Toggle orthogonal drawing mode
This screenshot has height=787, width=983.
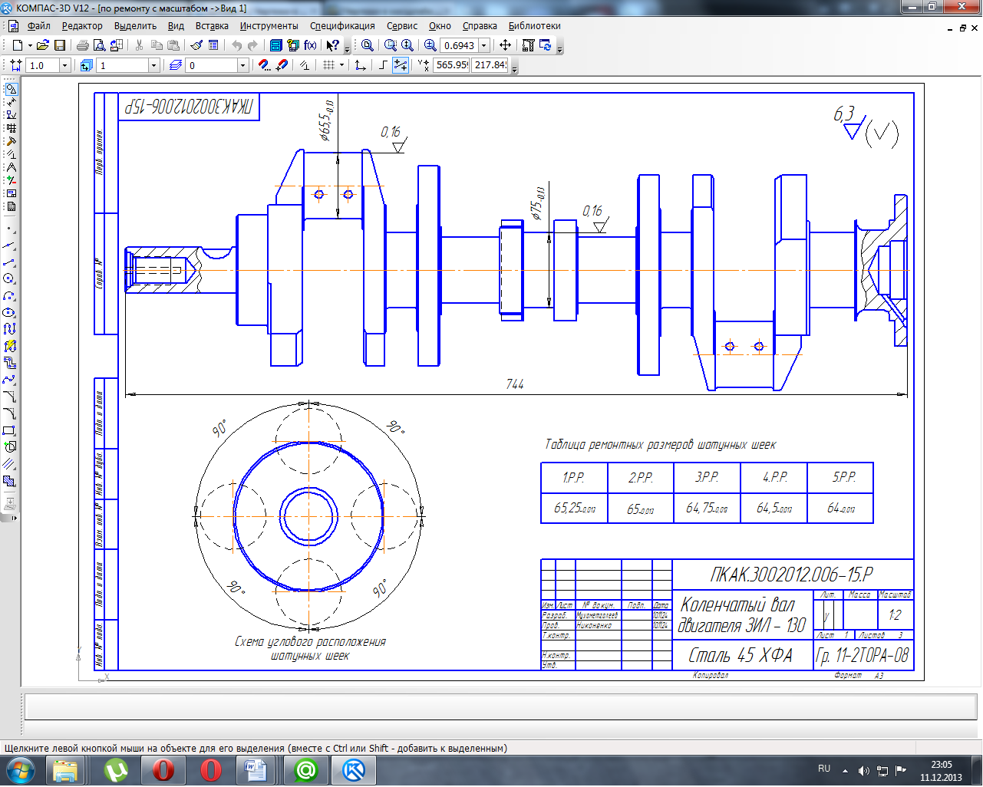[x=384, y=65]
